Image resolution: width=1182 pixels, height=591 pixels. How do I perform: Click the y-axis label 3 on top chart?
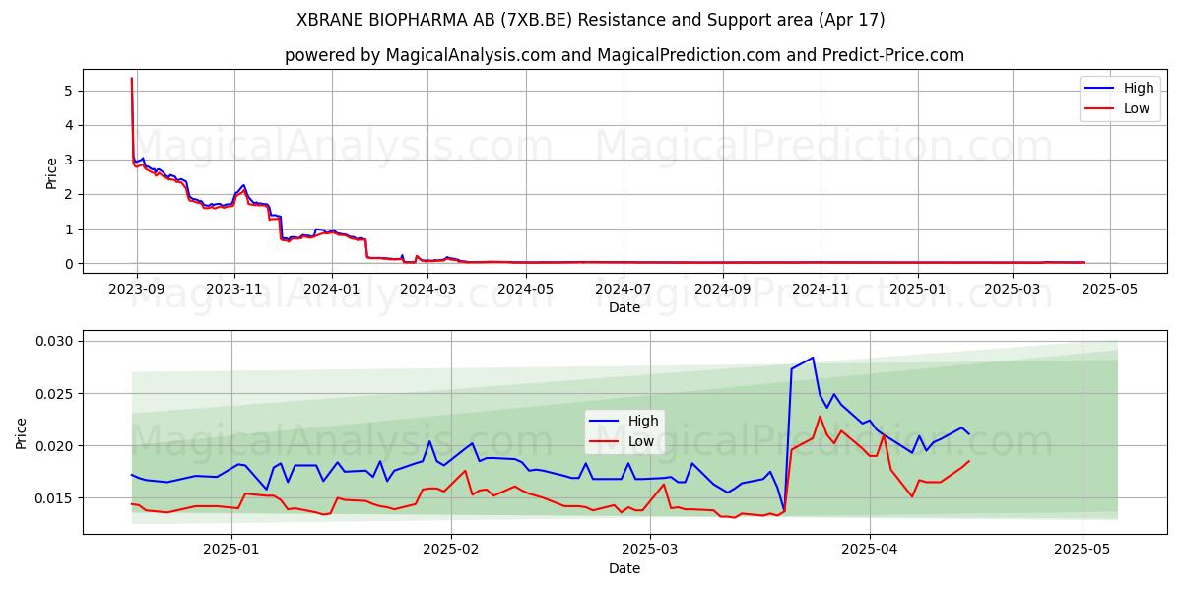[x=69, y=160]
